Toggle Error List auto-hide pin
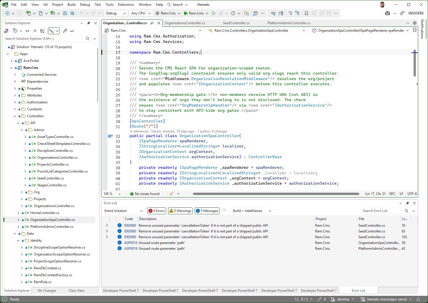428x303 pixels. click(407, 203)
